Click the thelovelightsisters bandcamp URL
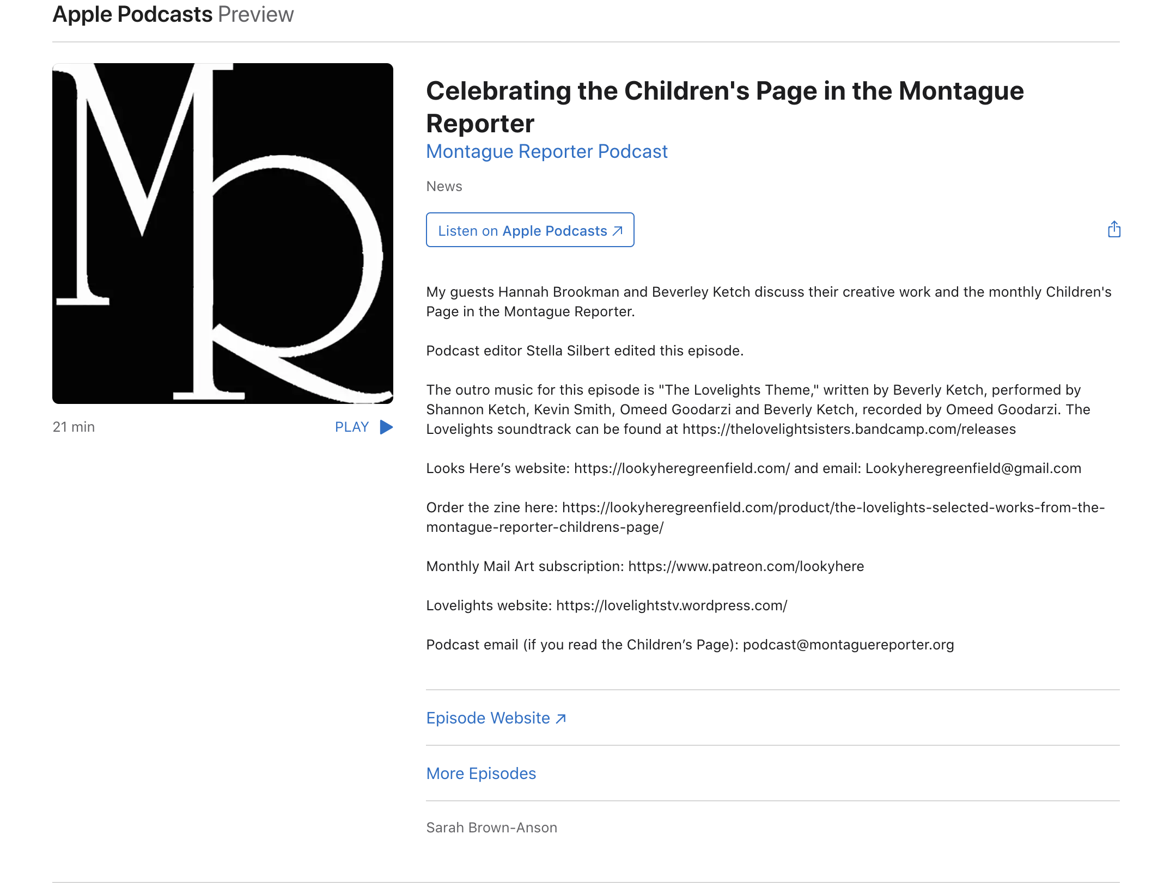The image size is (1170, 883). tap(849, 429)
